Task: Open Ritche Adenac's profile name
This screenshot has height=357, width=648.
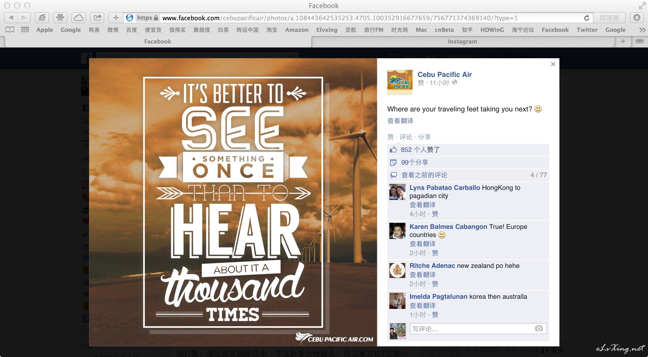Action: [432, 266]
